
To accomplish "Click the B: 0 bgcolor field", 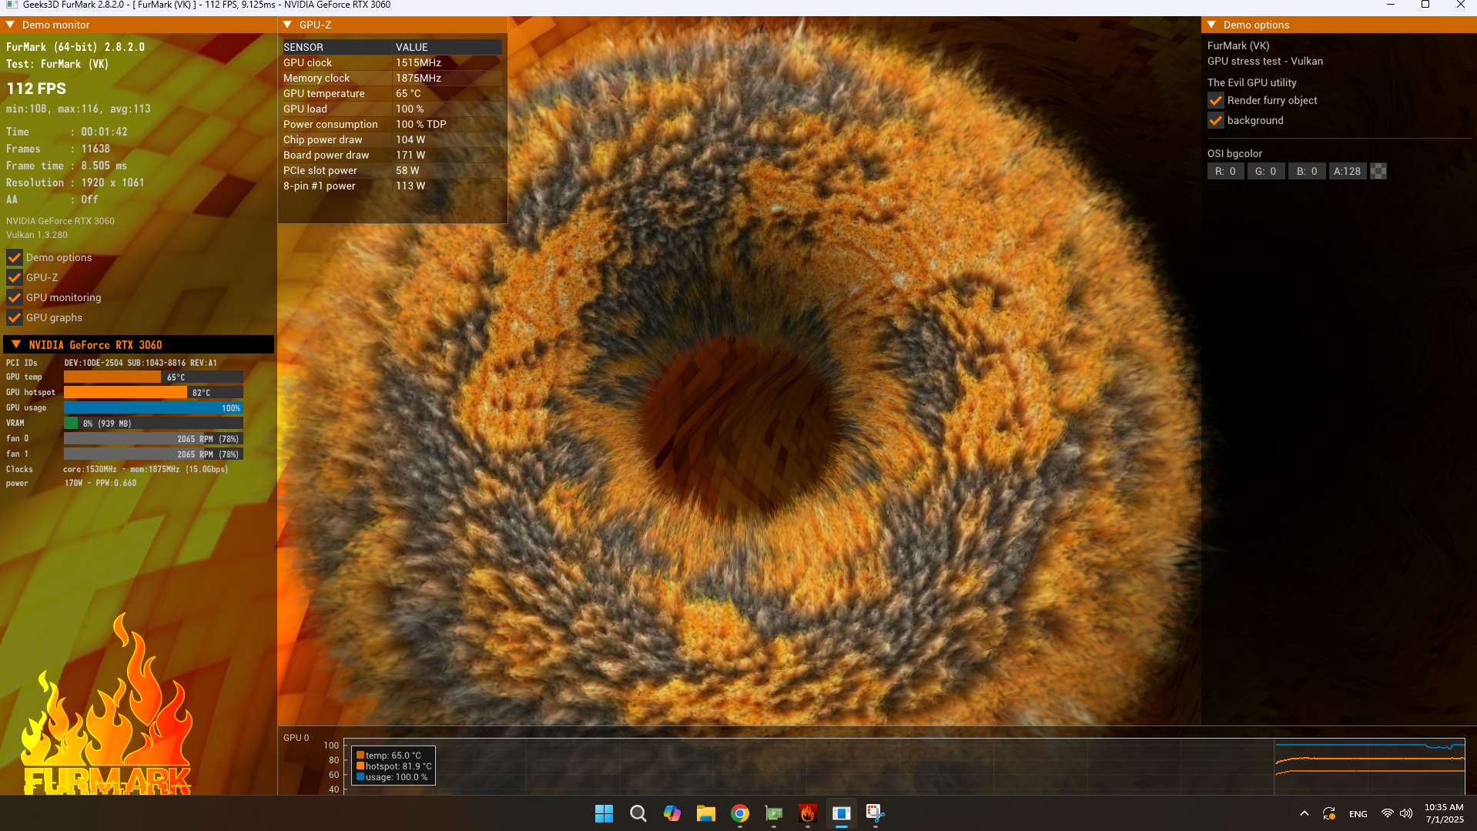I will 1307,171.
